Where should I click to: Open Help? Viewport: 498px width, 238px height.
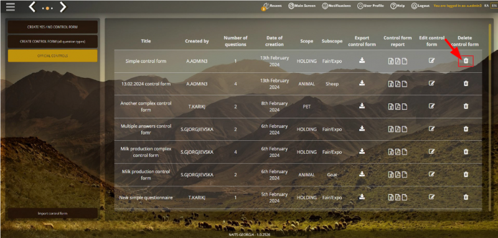397,6
